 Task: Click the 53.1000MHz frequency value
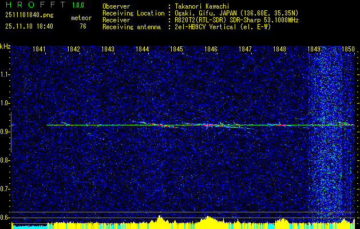click(x=282, y=20)
